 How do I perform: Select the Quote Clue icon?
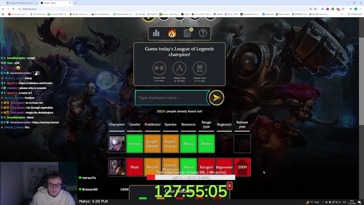point(159,68)
